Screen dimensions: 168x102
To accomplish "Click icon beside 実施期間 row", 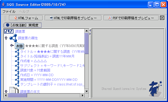I will [17, 80].
